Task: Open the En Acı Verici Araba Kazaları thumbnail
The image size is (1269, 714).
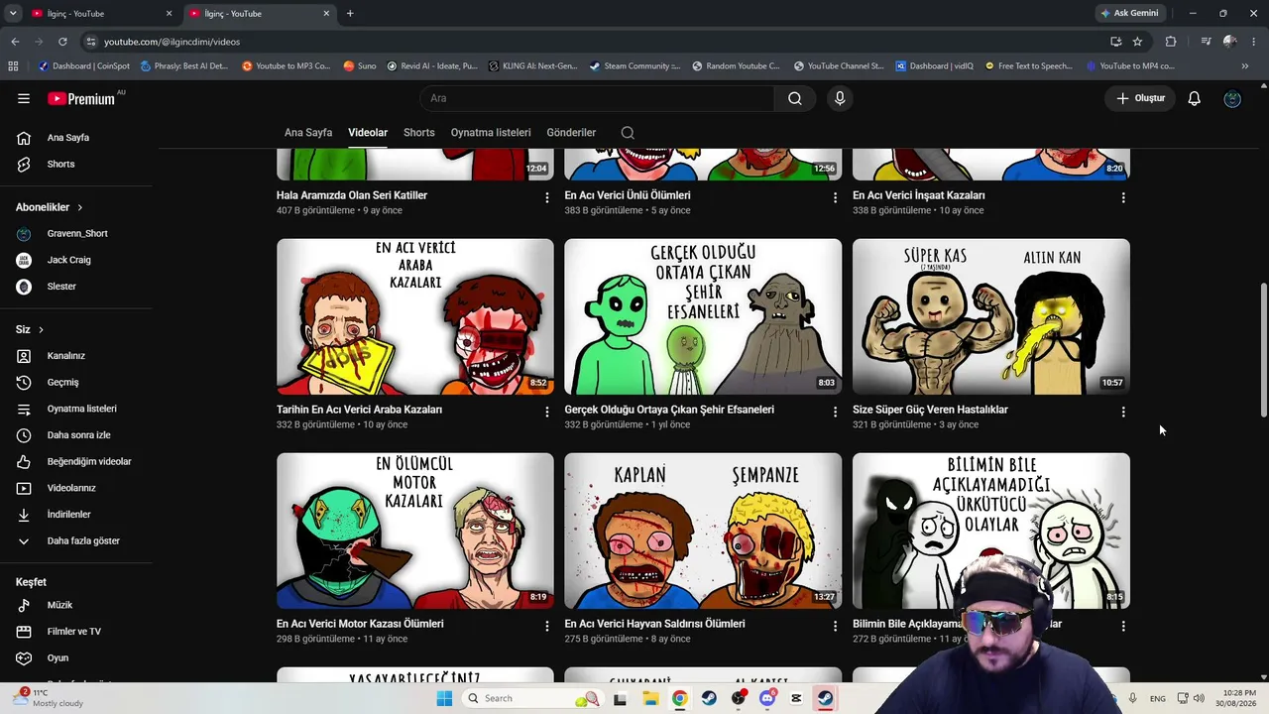Action: [415, 316]
